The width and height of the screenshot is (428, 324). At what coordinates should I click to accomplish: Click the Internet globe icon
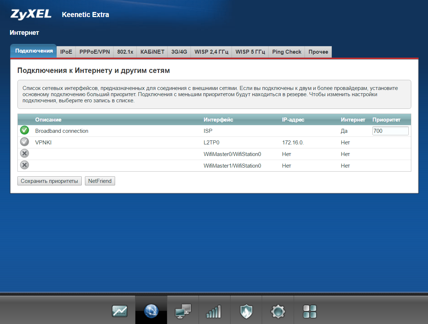pyautogui.click(x=151, y=311)
